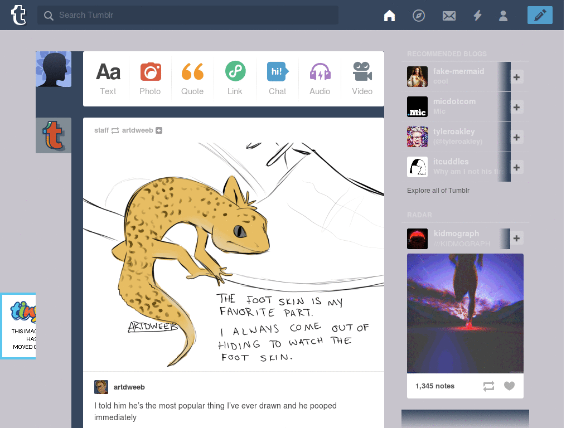Expand follow options for itcuddles
Image resolution: width=571 pixels, height=428 pixels.
[516, 167]
